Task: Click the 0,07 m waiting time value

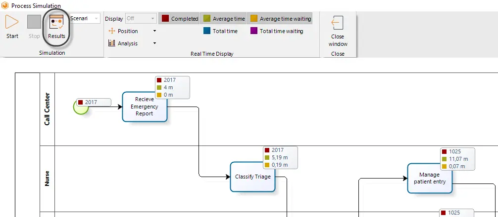Action: click(457, 166)
